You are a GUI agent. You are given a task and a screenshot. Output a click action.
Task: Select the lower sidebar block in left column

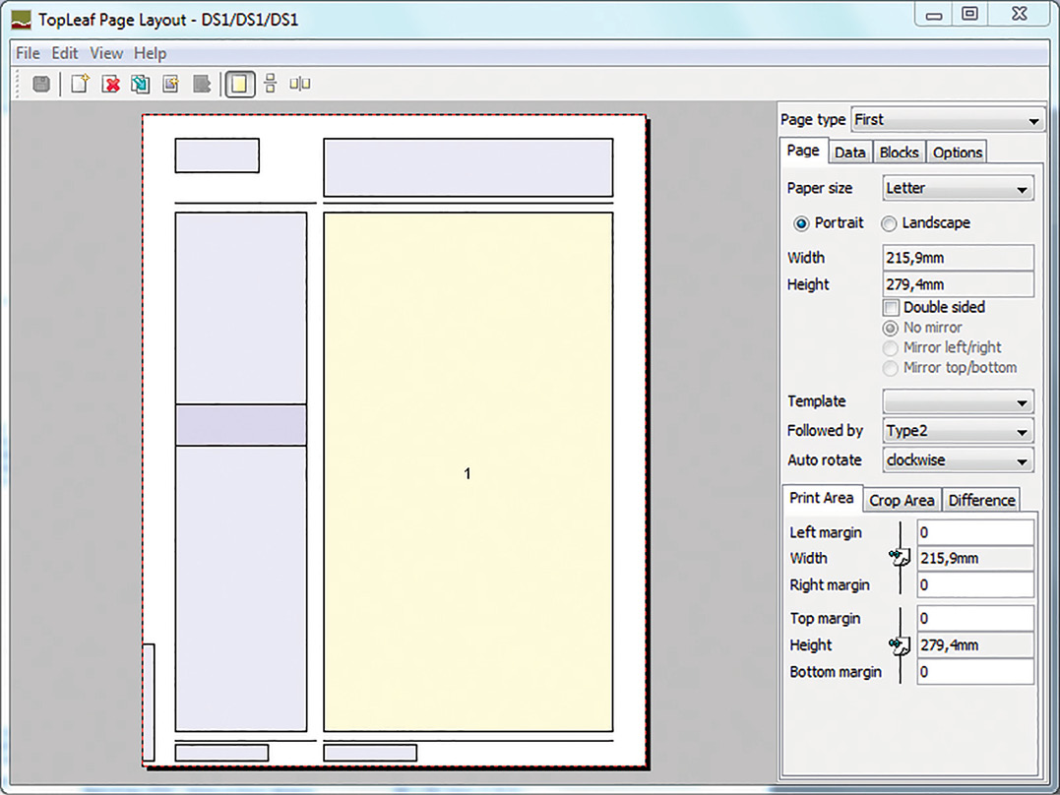coord(241,588)
